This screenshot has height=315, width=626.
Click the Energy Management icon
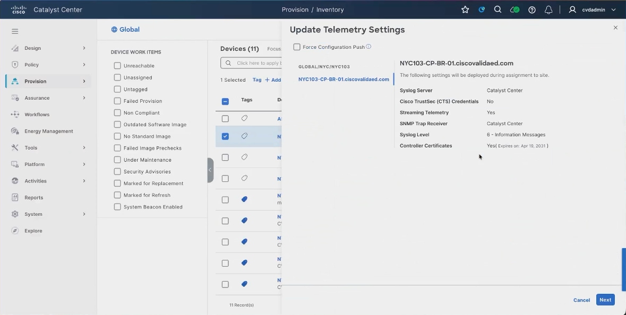point(15,131)
